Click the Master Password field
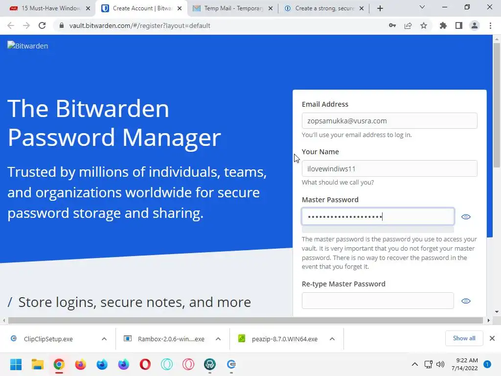This screenshot has height=376, width=501. tap(378, 217)
